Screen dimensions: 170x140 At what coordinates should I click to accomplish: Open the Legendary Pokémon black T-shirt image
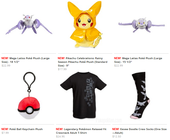pyautogui.click(x=83, y=95)
